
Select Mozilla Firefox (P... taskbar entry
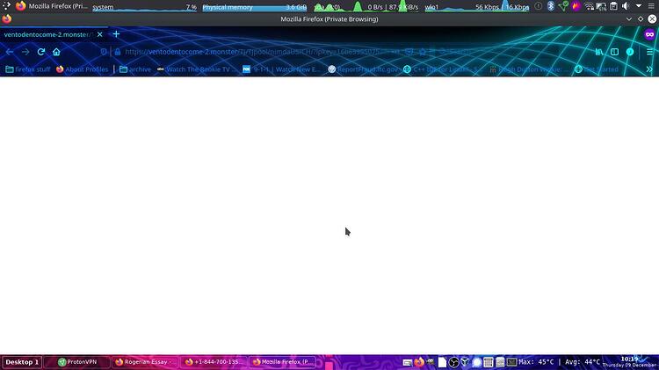[x=282, y=362]
